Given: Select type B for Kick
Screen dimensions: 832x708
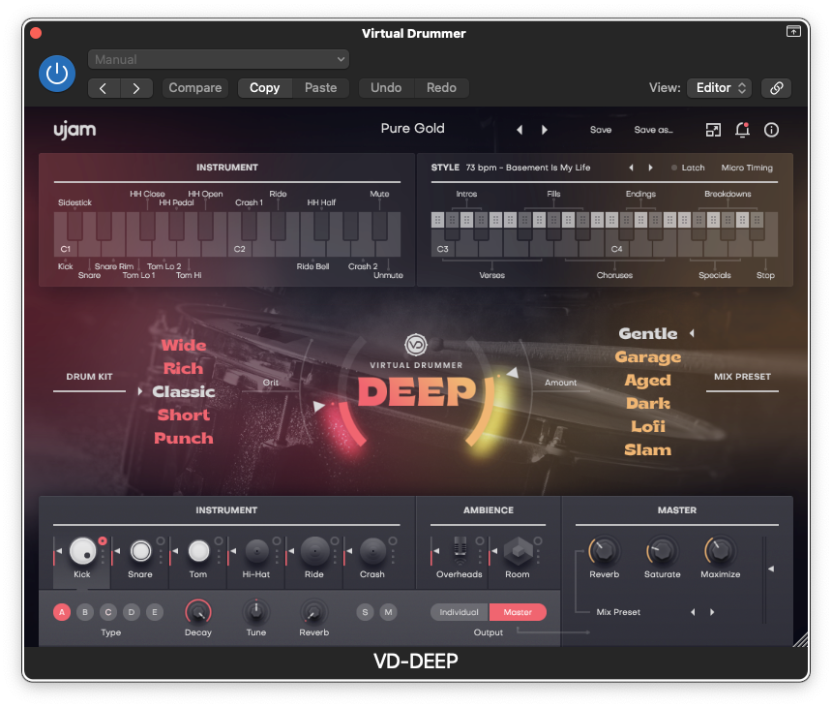Looking at the screenshot, I should [85, 612].
